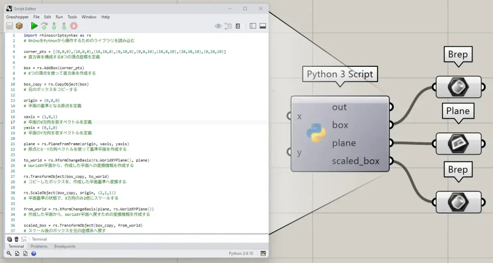Viewport: 493px width, 263px height.
Task: Click the trash icon to clear terminal
Action: [x=16, y=239]
